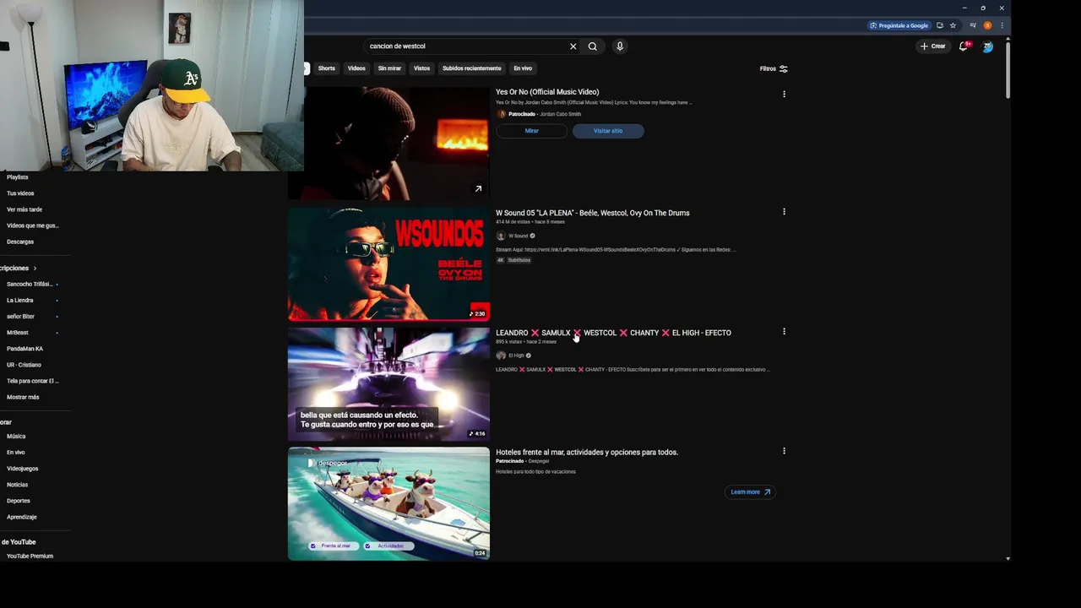
Task: Click the search field with 'cancion de westcol'
Action: tap(469, 46)
